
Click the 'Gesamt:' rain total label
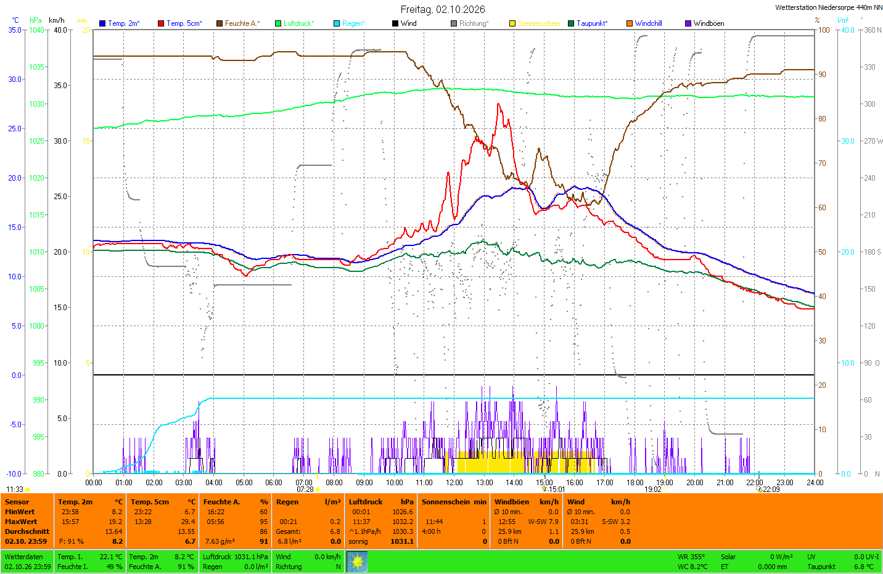tap(289, 531)
